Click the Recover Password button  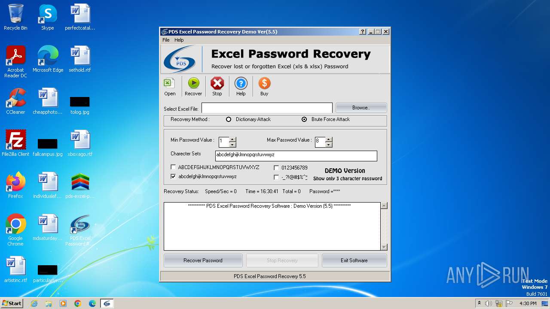pyautogui.click(x=203, y=261)
